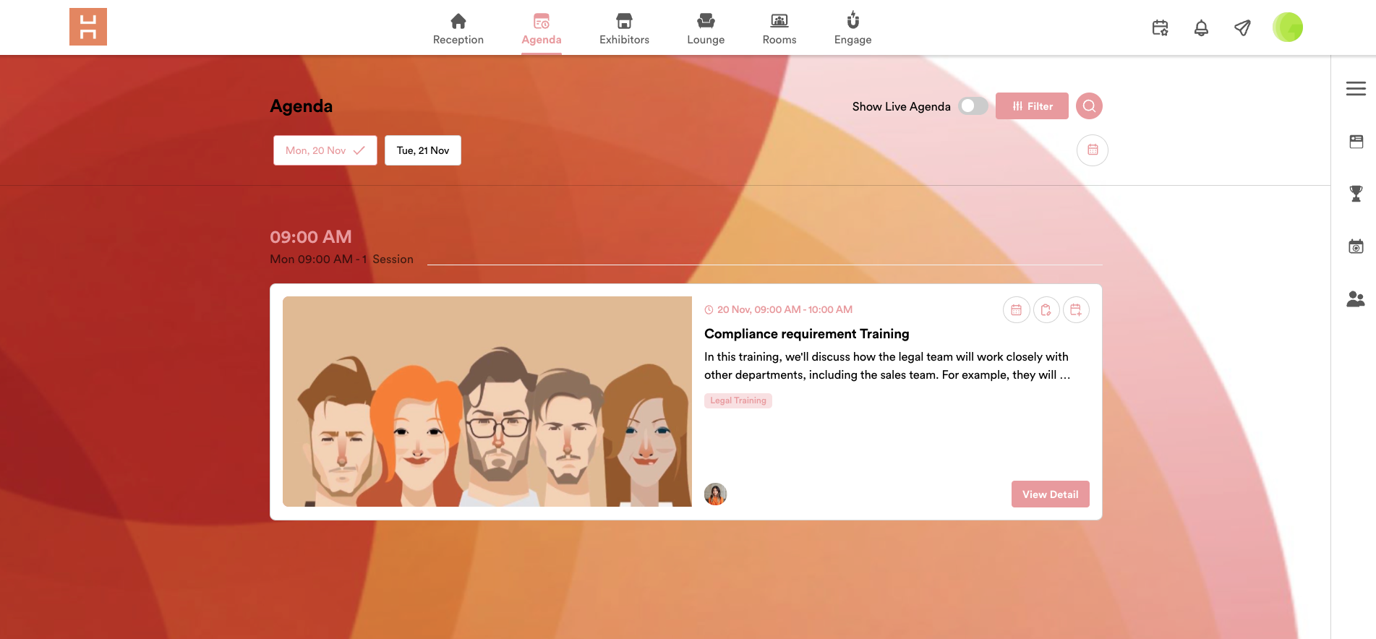Viewport: 1376px width, 639px height.
Task: Open messages paper plane icon
Action: (1242, 27)
